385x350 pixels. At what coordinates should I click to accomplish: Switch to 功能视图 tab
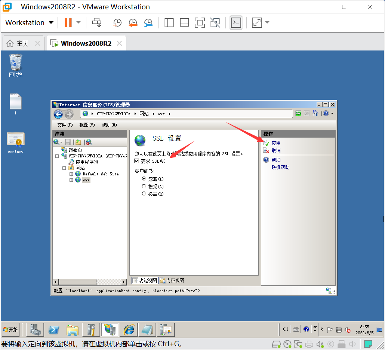145,280
